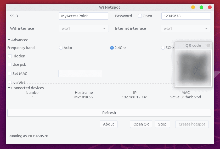Enable the Use psk checkbox
220x149 pixels.
pos(10,64)
